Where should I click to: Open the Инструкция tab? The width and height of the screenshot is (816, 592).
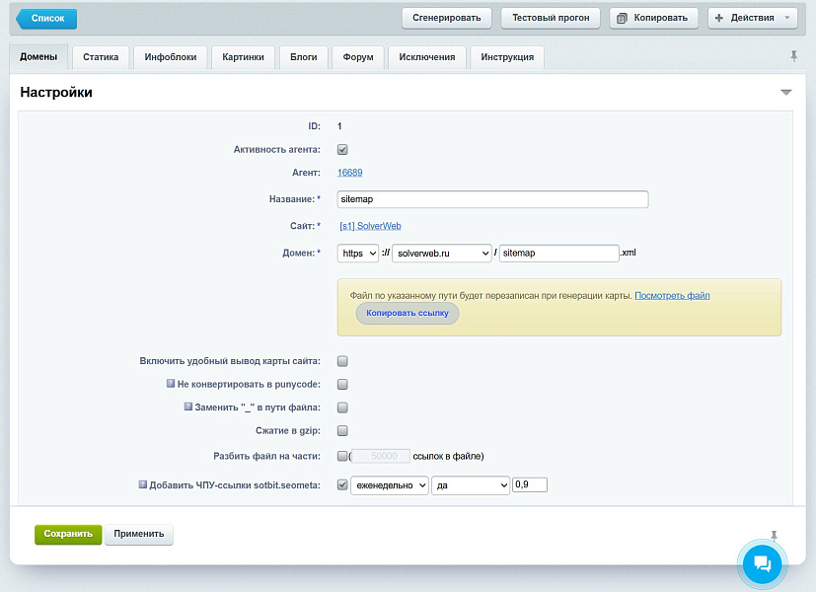point(507,57)
